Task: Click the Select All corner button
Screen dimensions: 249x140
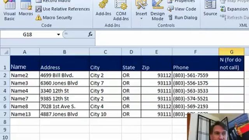Action: pyautogui.click(x=5, y=52)
